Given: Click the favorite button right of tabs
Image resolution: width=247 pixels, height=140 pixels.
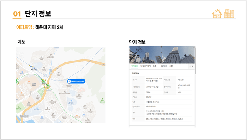Looking at the screenshot, I should point(191,66).
